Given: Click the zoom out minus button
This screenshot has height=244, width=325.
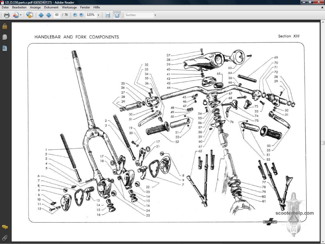Looking at the screenshot, I should coord(75,15).
